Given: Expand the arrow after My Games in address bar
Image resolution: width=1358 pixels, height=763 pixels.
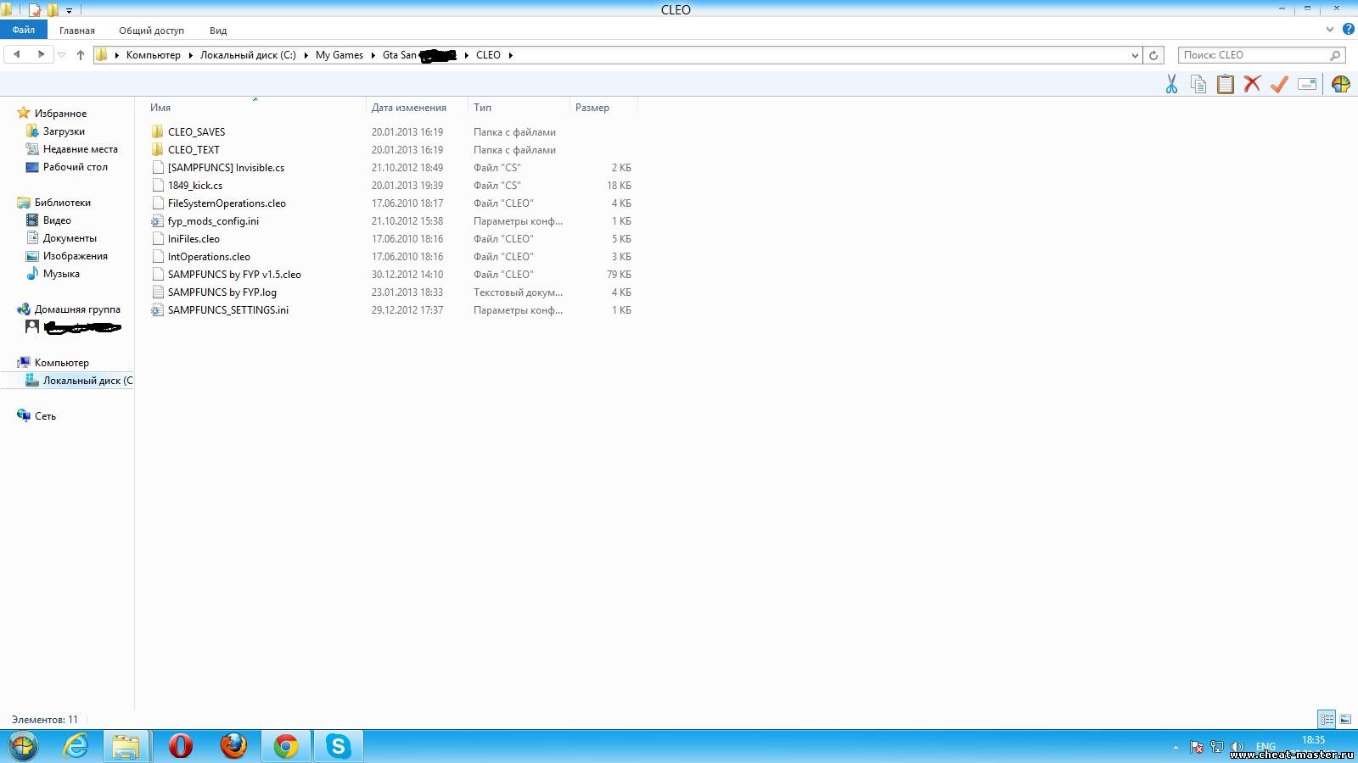Looking at the screenshot, I should point(373,55).
